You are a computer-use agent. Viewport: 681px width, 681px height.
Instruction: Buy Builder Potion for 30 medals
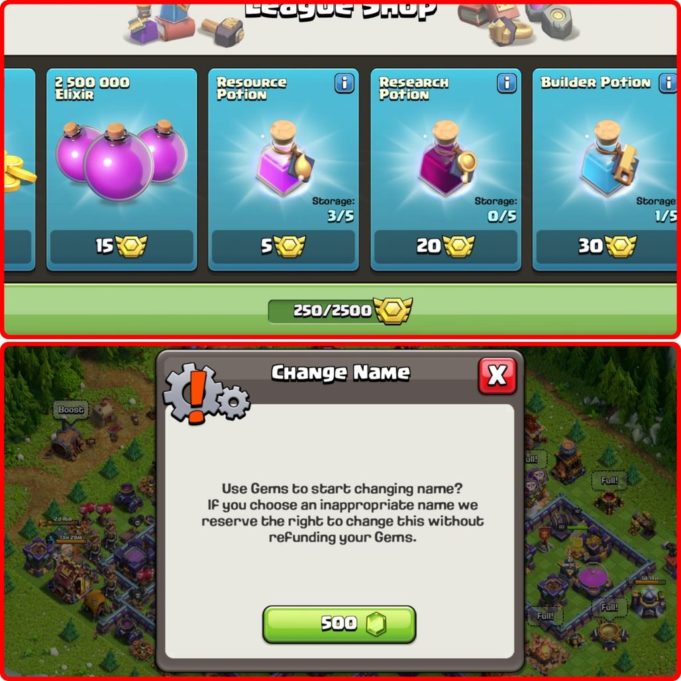click(607, 246)
